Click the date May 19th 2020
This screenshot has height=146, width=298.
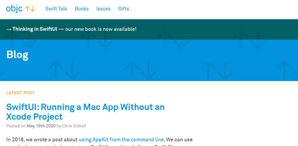point(41,126)
